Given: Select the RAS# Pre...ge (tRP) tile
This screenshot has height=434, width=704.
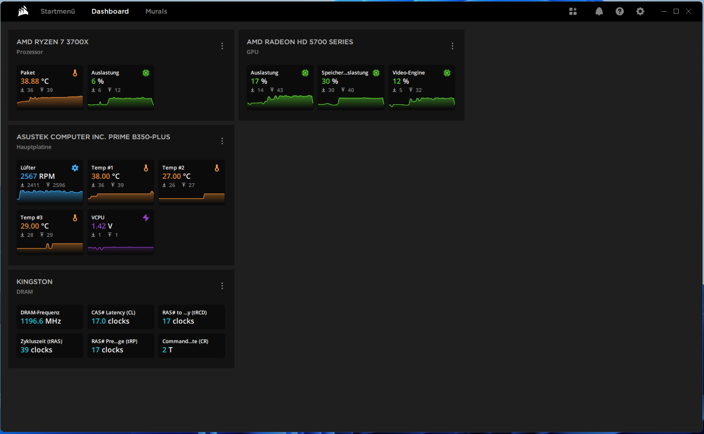Looking at the screenshot, I should click(121, 346).
